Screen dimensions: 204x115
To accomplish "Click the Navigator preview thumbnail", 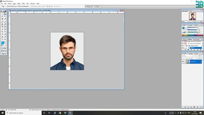I will pos(193,16).
